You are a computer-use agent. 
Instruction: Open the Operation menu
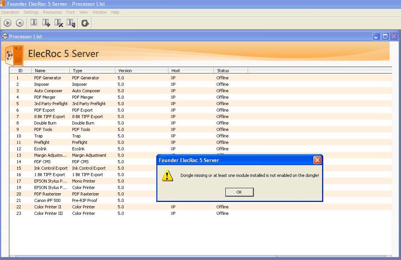10,12
